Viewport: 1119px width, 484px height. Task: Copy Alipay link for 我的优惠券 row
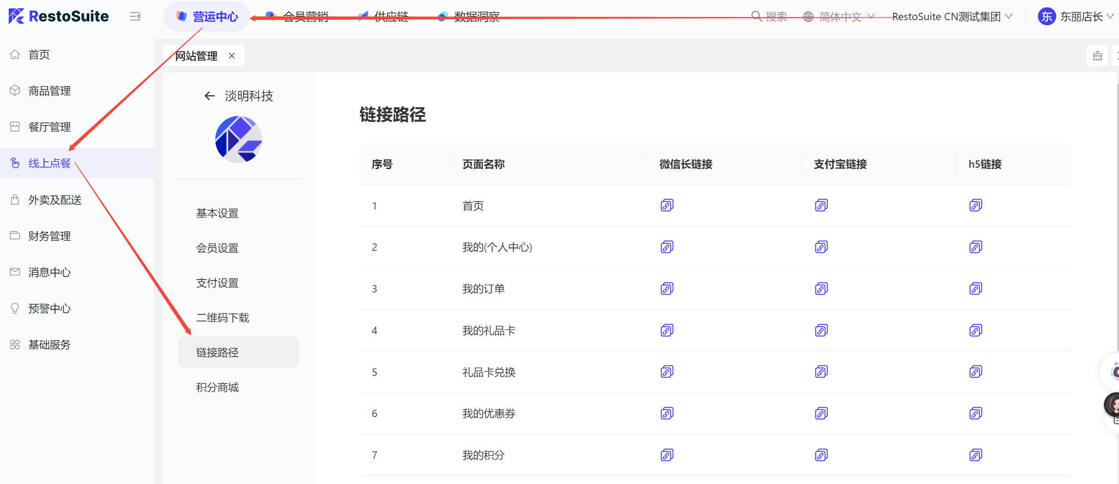pos(821,413)
